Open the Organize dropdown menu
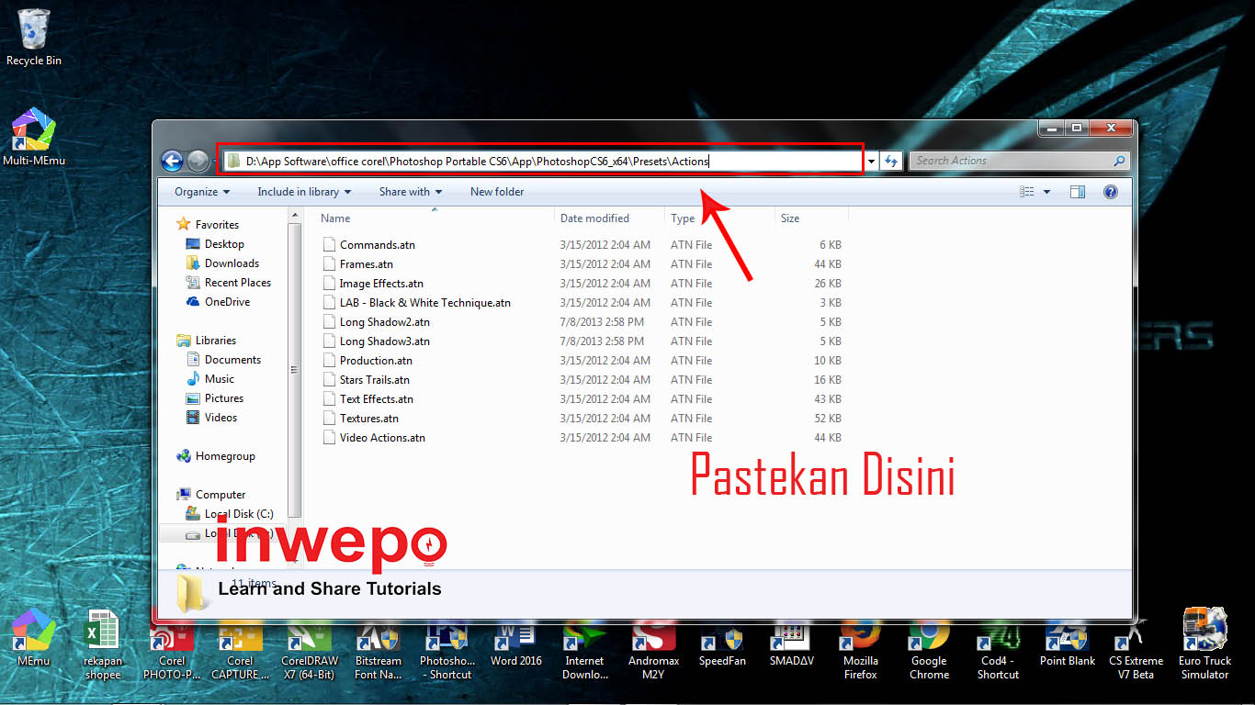The width and height of the screenshot is (1255, 705). click(x=201, y=192)
